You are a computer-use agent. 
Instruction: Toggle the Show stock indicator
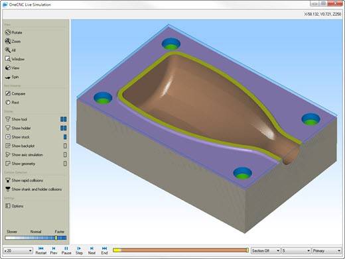point(65,137)
